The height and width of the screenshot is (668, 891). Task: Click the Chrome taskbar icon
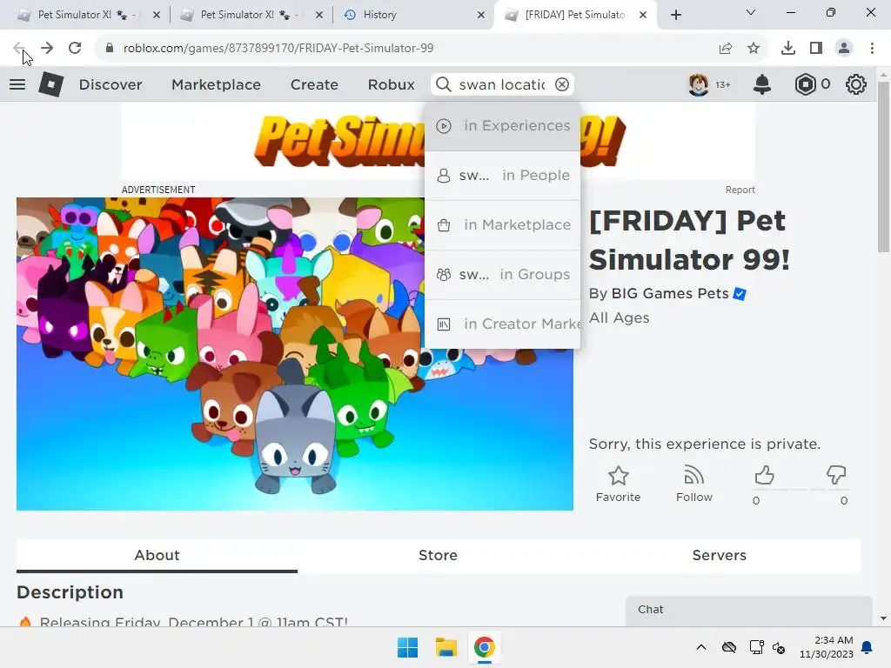[484, 647]
